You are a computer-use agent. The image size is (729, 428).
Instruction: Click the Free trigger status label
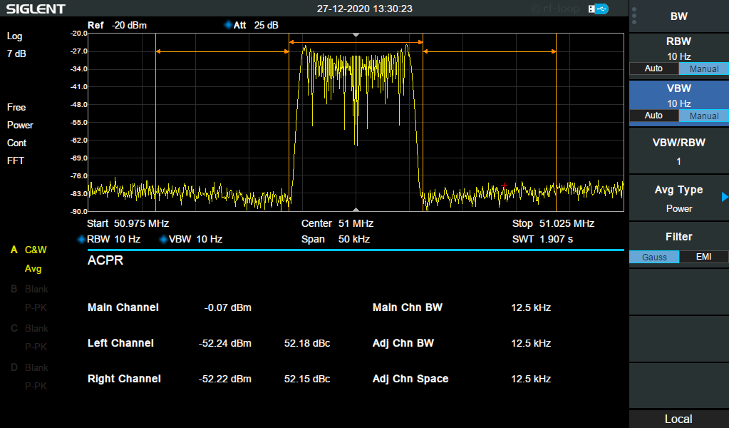pos(16,108)
